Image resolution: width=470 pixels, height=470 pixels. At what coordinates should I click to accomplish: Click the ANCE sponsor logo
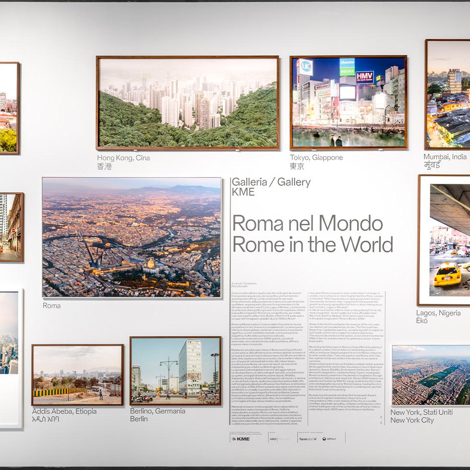[273, 439]
